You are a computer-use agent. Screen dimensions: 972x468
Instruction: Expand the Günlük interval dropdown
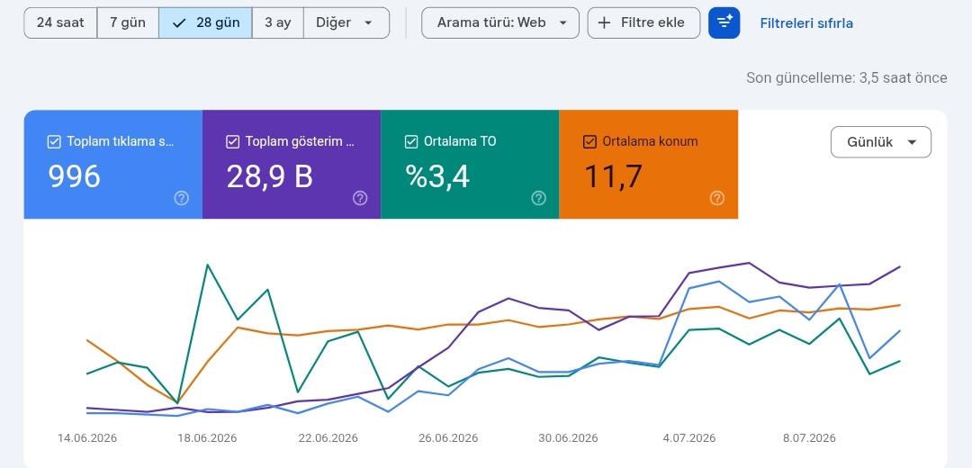[881, 142]
